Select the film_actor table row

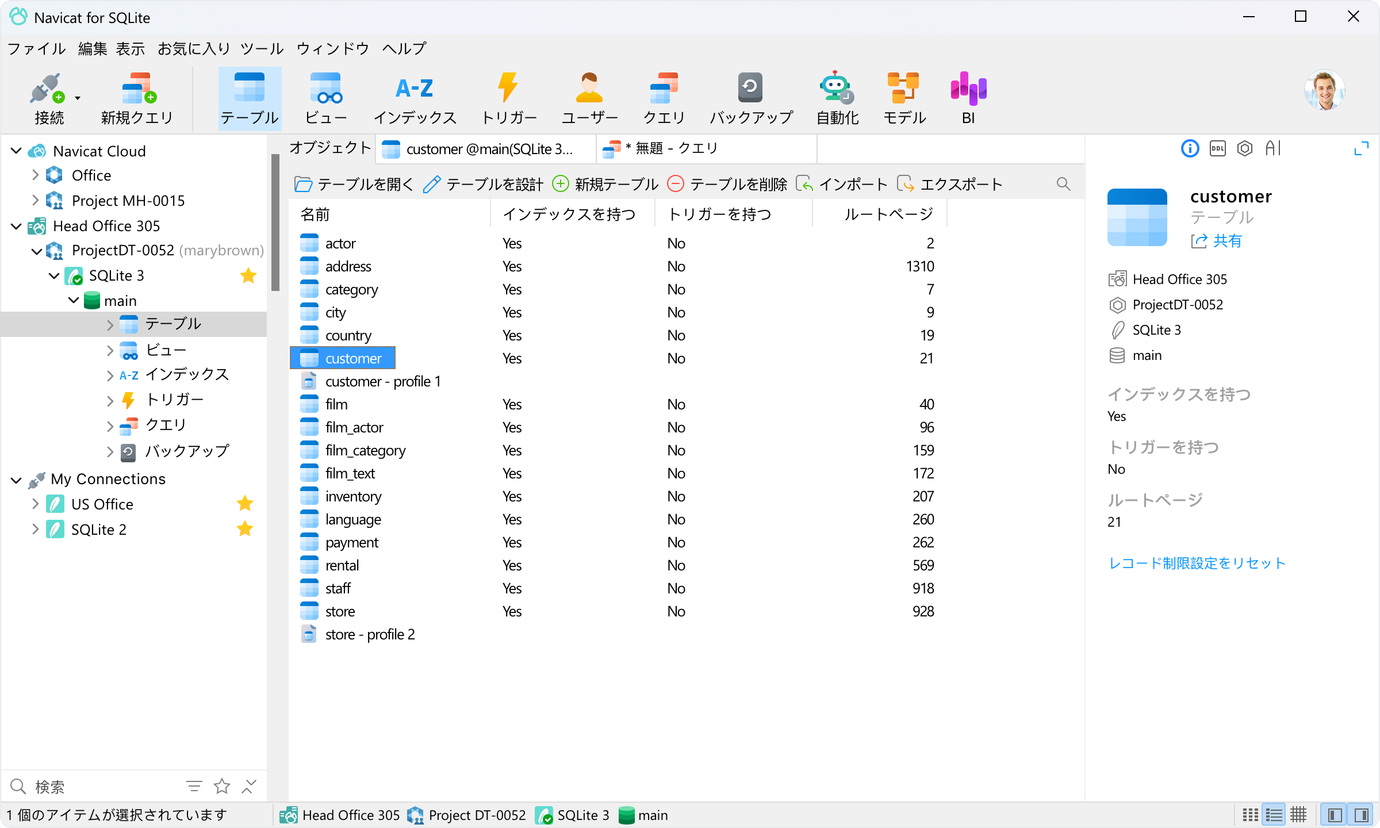pyautogui.click(x=618, y=427)
